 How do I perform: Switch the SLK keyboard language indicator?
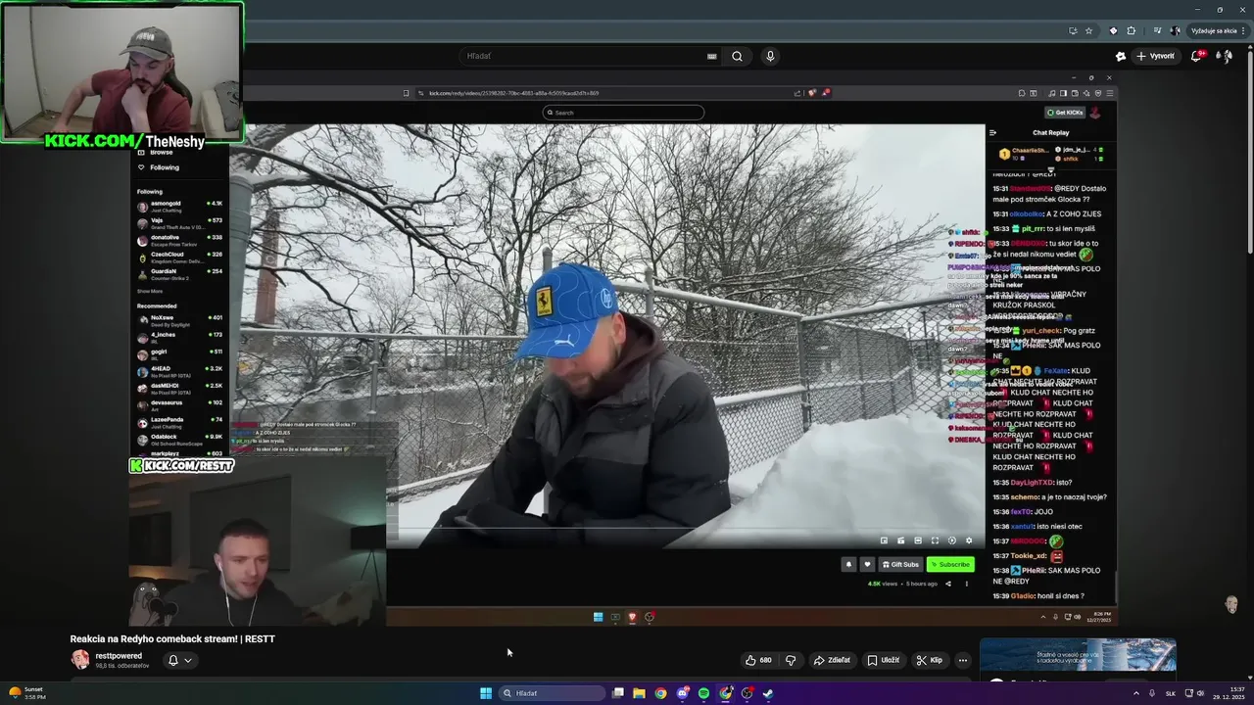(1171, 693)
